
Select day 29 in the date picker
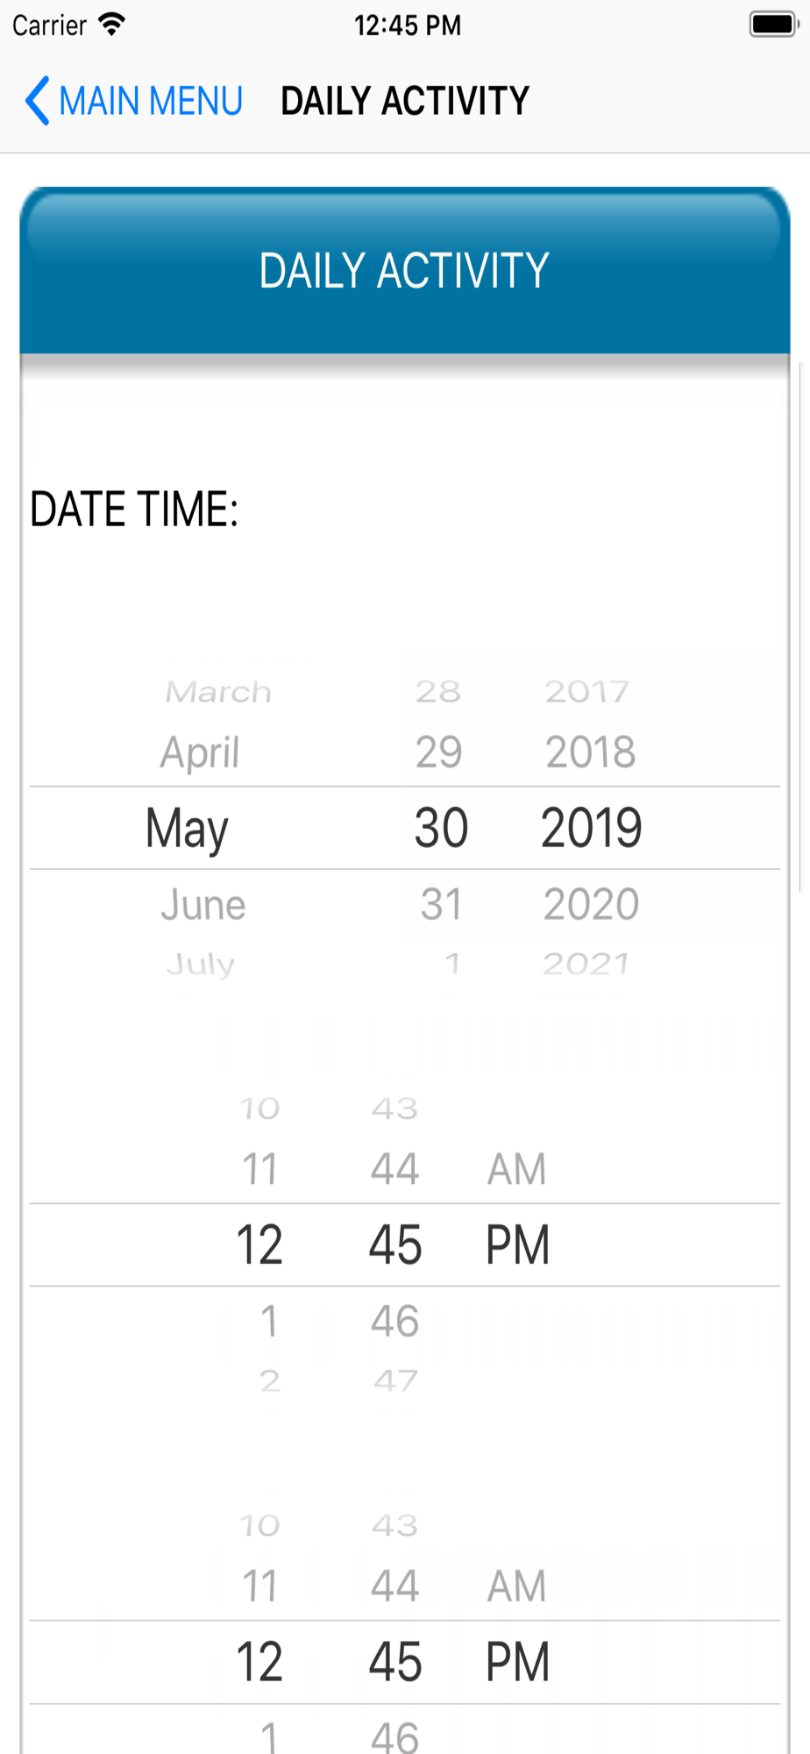point(438,752)
